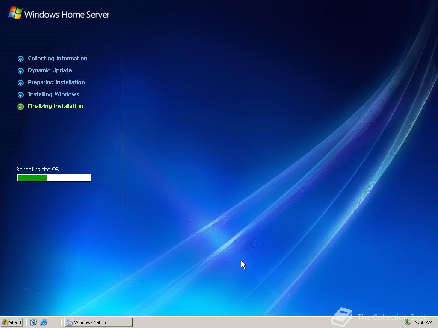
Task: Click the "Finalizing installation" text
Action: pyautogui.click(x=55, y=106)
